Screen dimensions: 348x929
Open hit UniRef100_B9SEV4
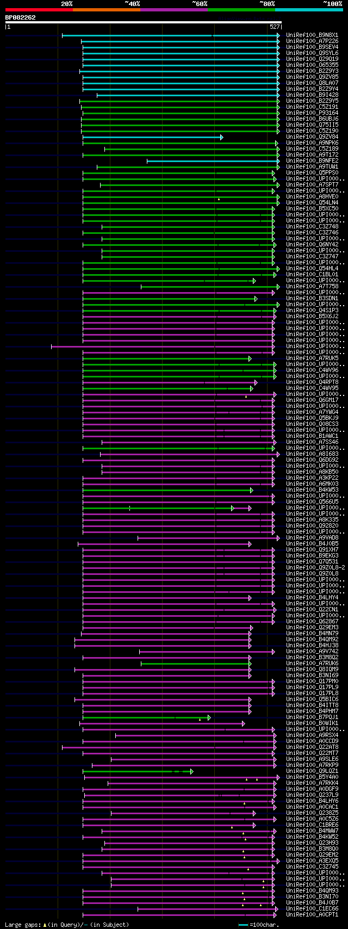pos(312,47)
